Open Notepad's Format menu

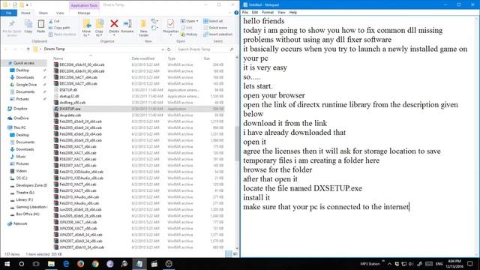point(268,12)
